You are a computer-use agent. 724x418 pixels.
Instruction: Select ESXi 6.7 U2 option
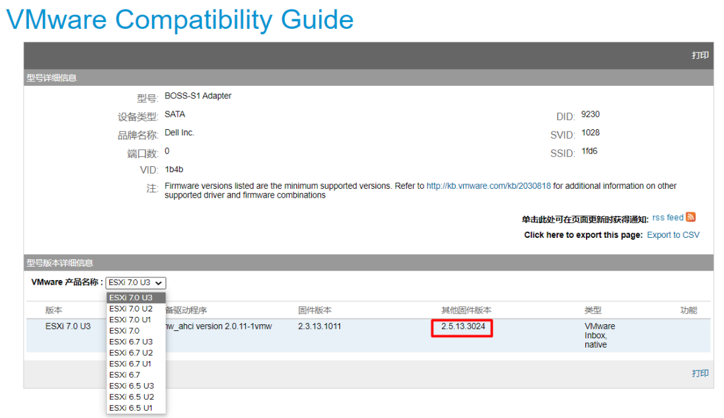point(135,353)
